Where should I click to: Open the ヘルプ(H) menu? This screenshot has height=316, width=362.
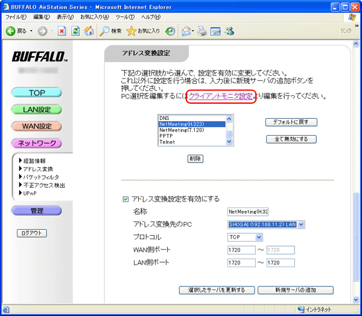click(x=151, y=17)
